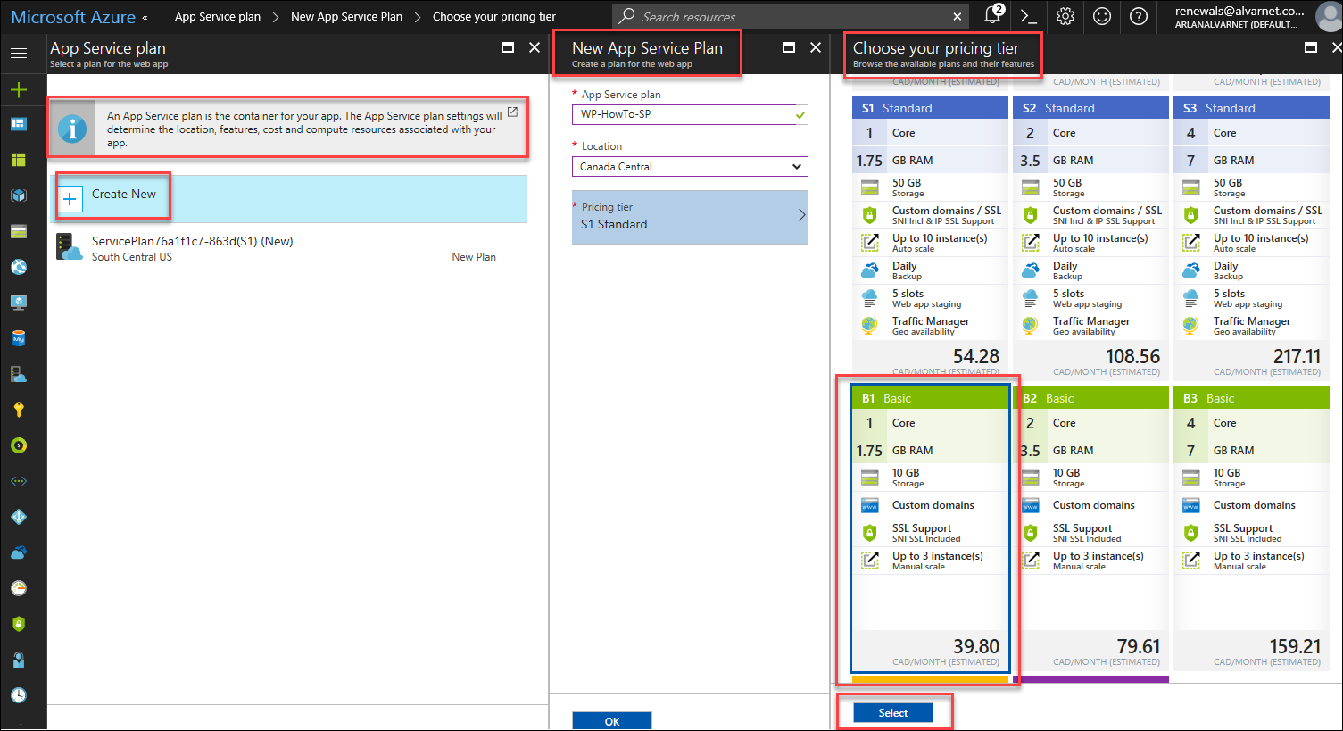Click the Microsoft Azure home logo
The width and height of the screenshot is (1343, 731).
pyautogui.click(x=73, y=17)
